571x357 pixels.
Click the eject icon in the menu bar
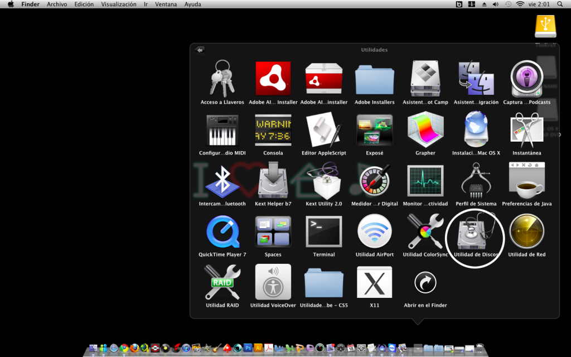(x=485, y=4)
